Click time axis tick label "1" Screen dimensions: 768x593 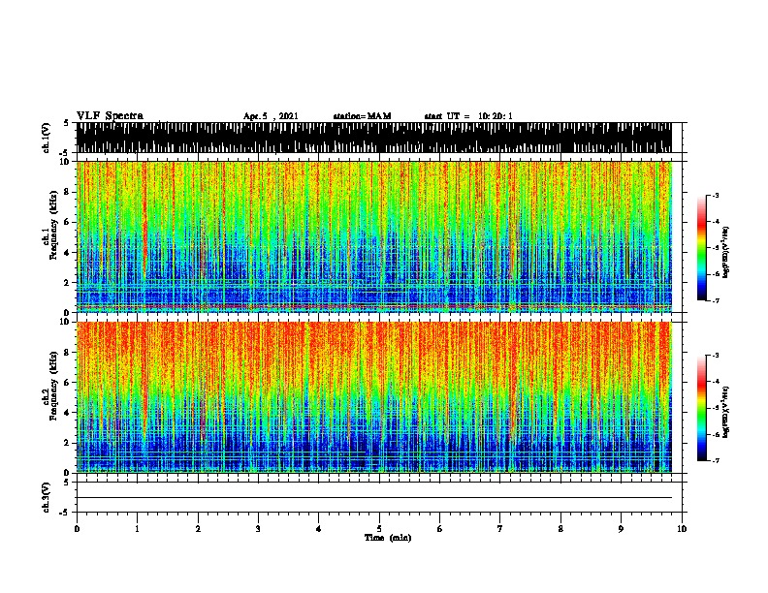pyautogui.click(x=137, y=529)
